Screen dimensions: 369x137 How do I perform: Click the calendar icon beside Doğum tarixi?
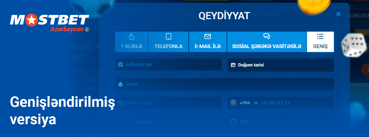233,65
